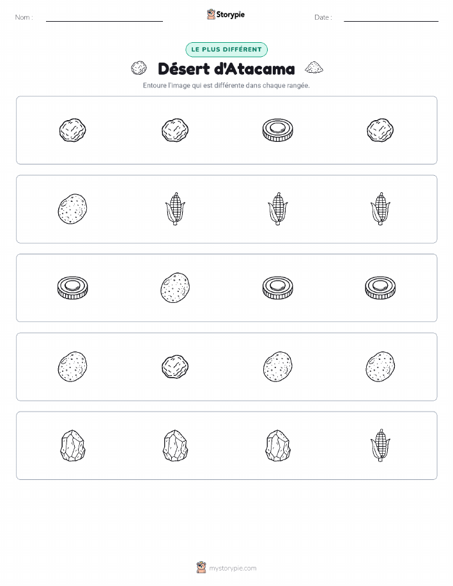Click the coin image in the first row

coord(278,130)
